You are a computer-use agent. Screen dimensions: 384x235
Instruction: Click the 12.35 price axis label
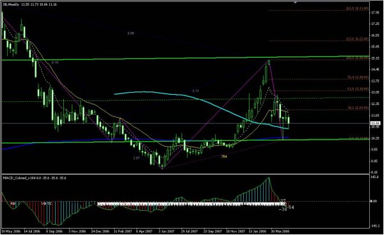(375, 104)
